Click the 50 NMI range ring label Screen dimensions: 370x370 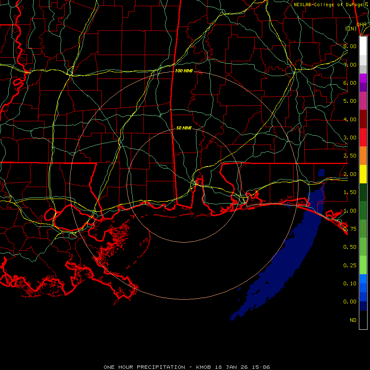click(184, 128)
